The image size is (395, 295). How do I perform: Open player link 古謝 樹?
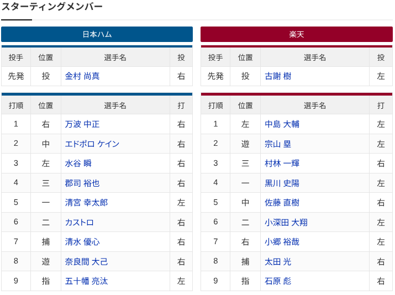click(278, 76)
